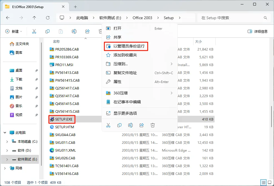
Task: Click the Cut icon in toolbar
Action: click(x=34, y=31)
